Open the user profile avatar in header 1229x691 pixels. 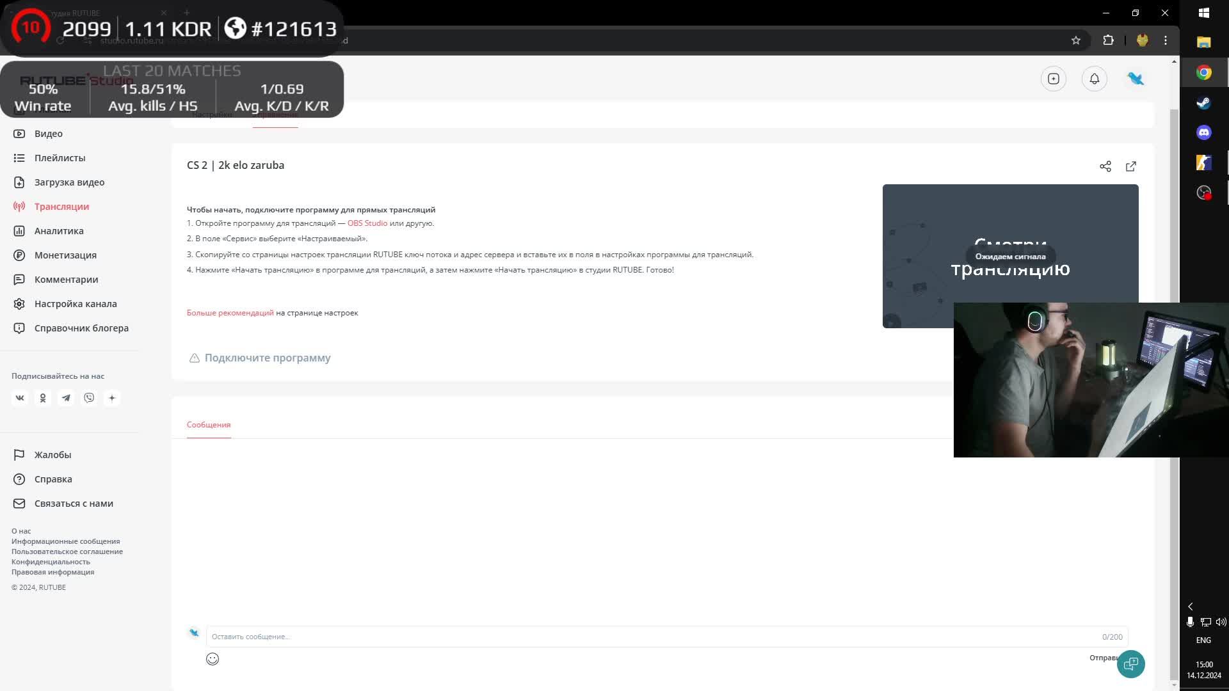(x=1136, y=79)
